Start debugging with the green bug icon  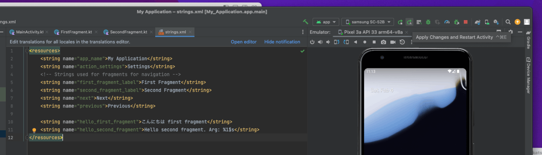coord(428,22)
